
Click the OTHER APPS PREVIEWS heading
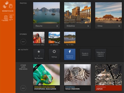coord(23,67)
